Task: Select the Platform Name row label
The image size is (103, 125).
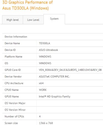Action: point(14,57)
